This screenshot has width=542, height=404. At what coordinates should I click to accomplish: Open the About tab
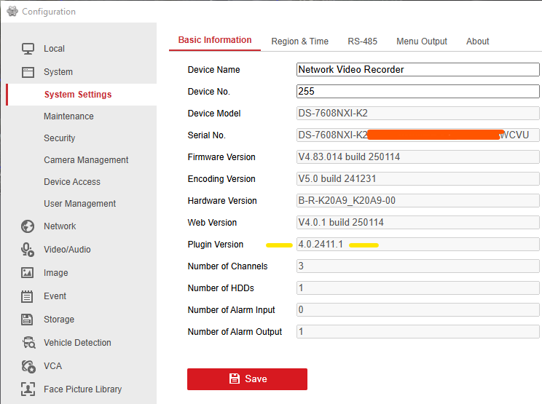[x=477, y=41]
